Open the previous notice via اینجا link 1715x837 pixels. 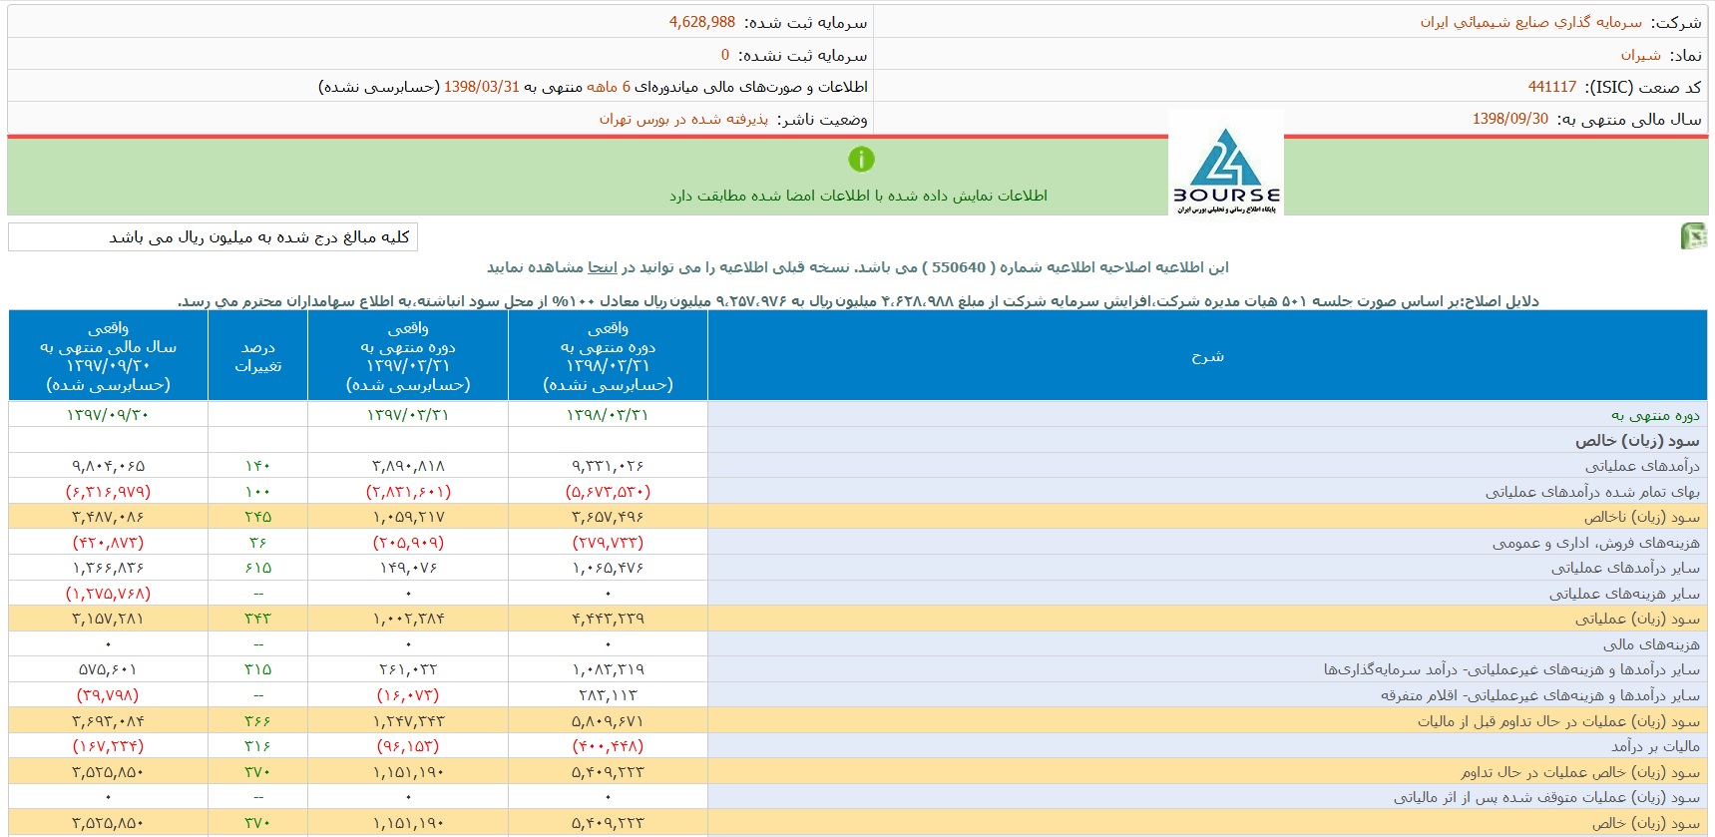click(x=602, y=267)
